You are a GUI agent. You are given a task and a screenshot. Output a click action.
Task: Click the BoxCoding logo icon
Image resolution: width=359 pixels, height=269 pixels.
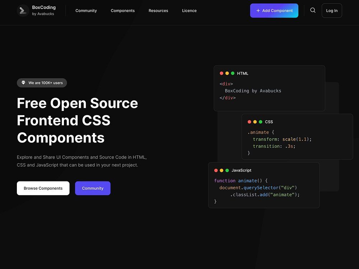click(x=23, y=10)
